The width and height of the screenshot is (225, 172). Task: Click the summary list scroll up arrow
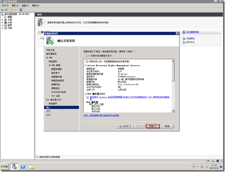[x=173, y=61]
